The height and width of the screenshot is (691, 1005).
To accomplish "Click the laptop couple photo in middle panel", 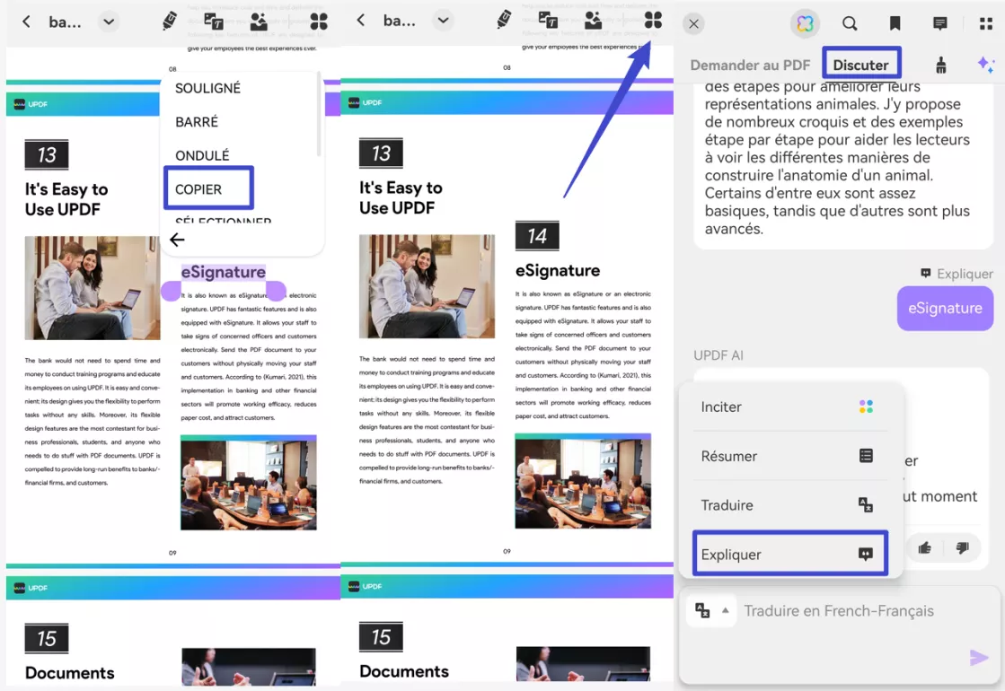I will tap(427, 285).
